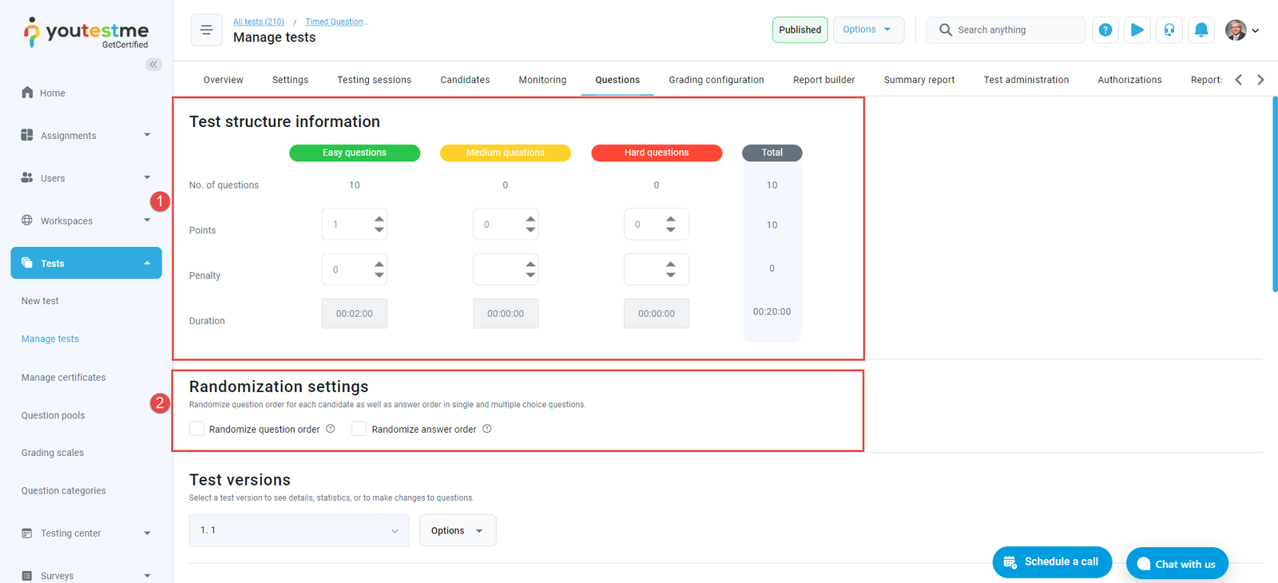This screenshot has height=583, width=1278.
Task: Enable Randomize answer order checkbox
Action: pos(359,429)
